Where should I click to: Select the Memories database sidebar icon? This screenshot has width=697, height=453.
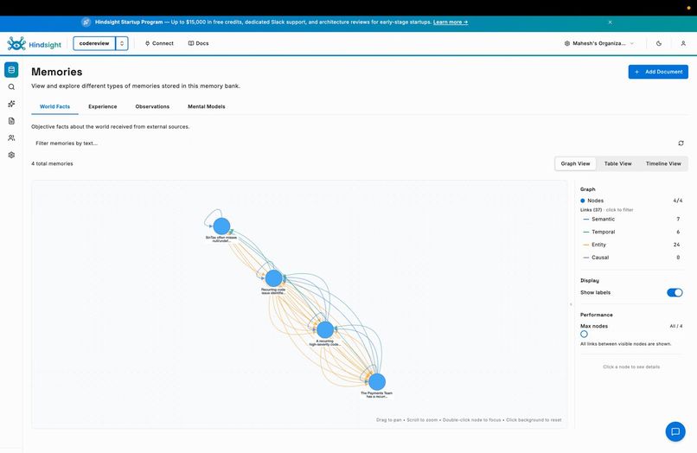11,70
